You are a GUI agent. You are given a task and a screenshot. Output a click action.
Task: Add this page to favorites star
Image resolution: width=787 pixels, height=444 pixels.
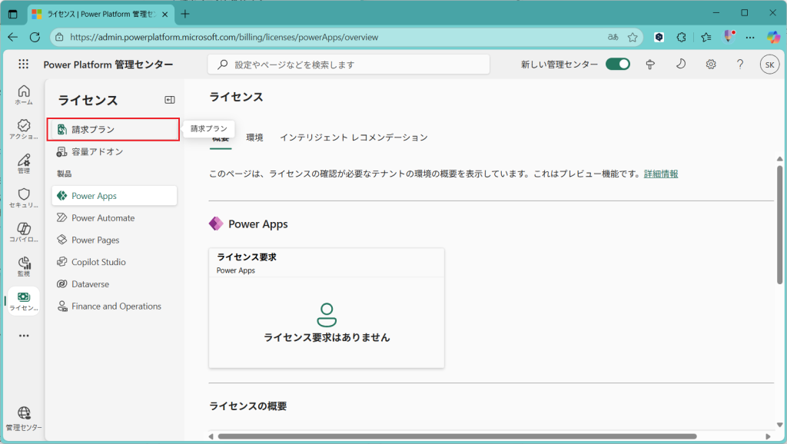633,37
